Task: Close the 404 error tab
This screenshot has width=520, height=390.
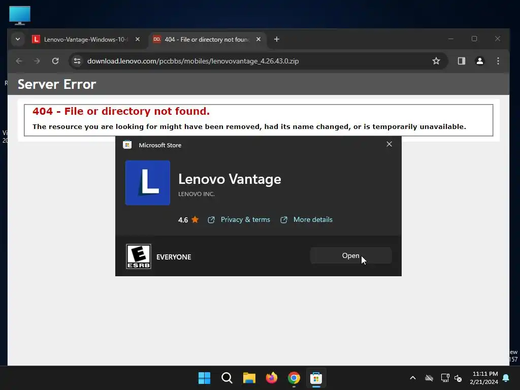Action: (x=258, y=39)
